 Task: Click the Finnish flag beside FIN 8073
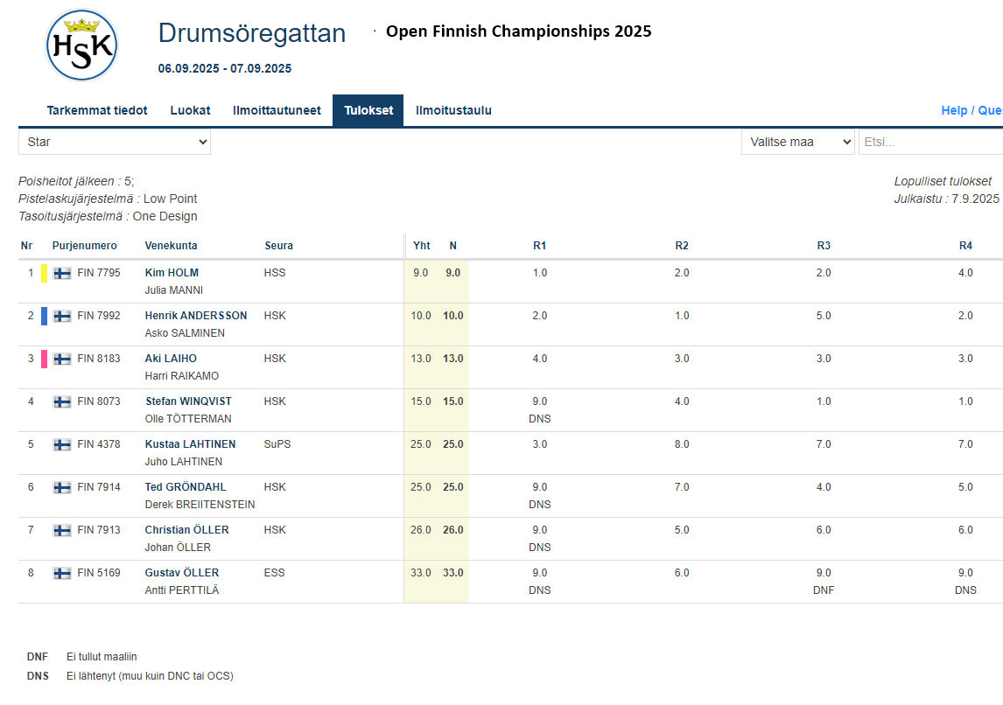pyautogui.click(x=62, y=401)
